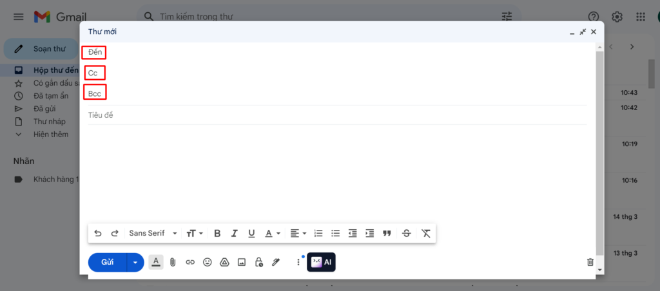Exit full-screen compose mode
The width and height of the screenshot is (660, 291).
pos(583,32)
